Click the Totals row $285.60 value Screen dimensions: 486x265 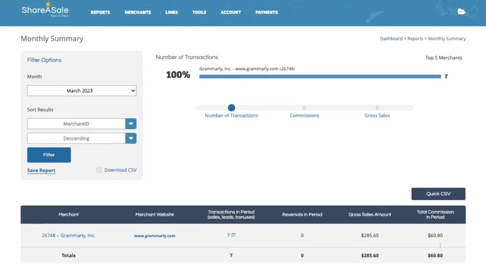370,255
